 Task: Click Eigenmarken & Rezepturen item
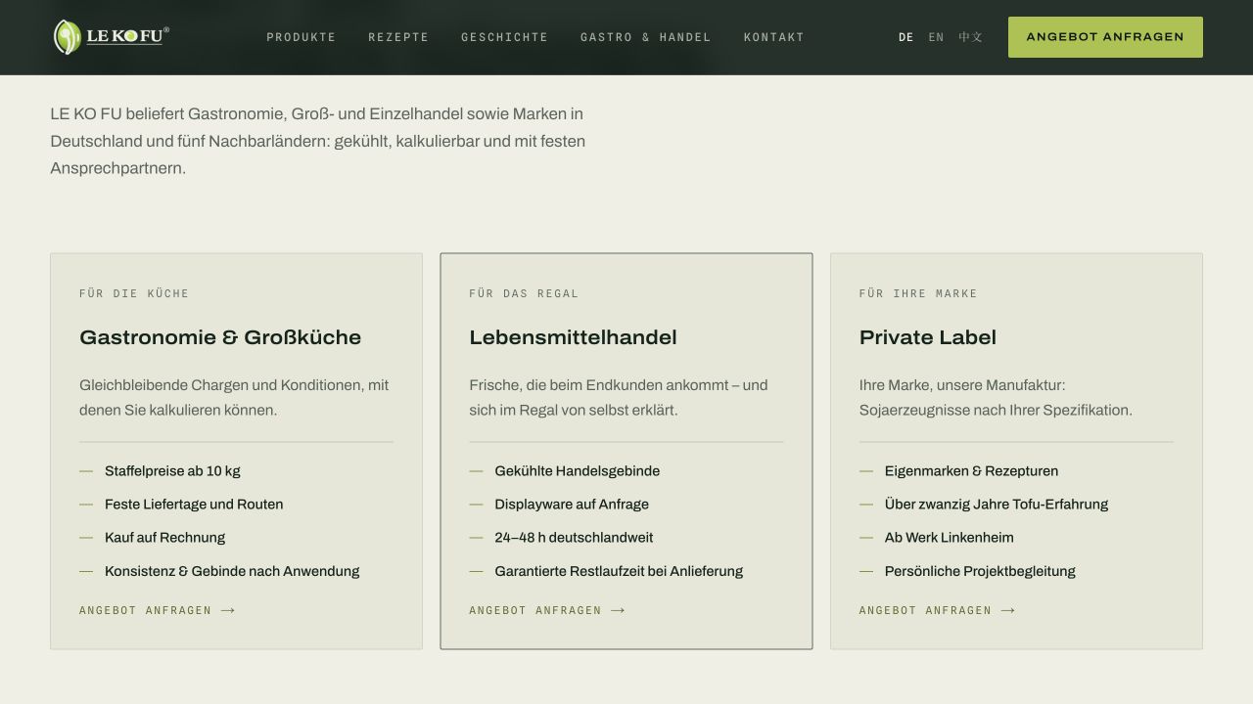tap(971, 471)
